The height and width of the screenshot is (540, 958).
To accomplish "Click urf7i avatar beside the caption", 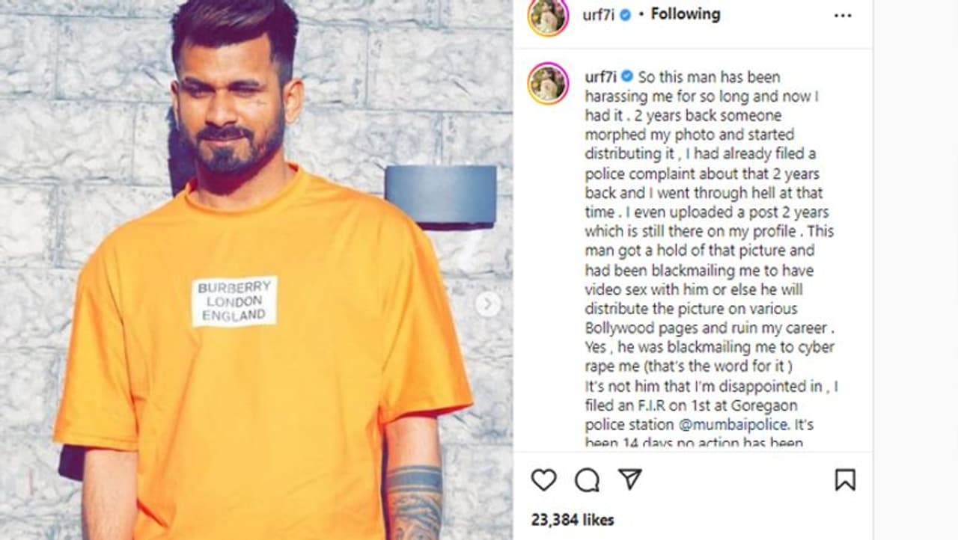I will pyautogui.click(x=548, y=83).
